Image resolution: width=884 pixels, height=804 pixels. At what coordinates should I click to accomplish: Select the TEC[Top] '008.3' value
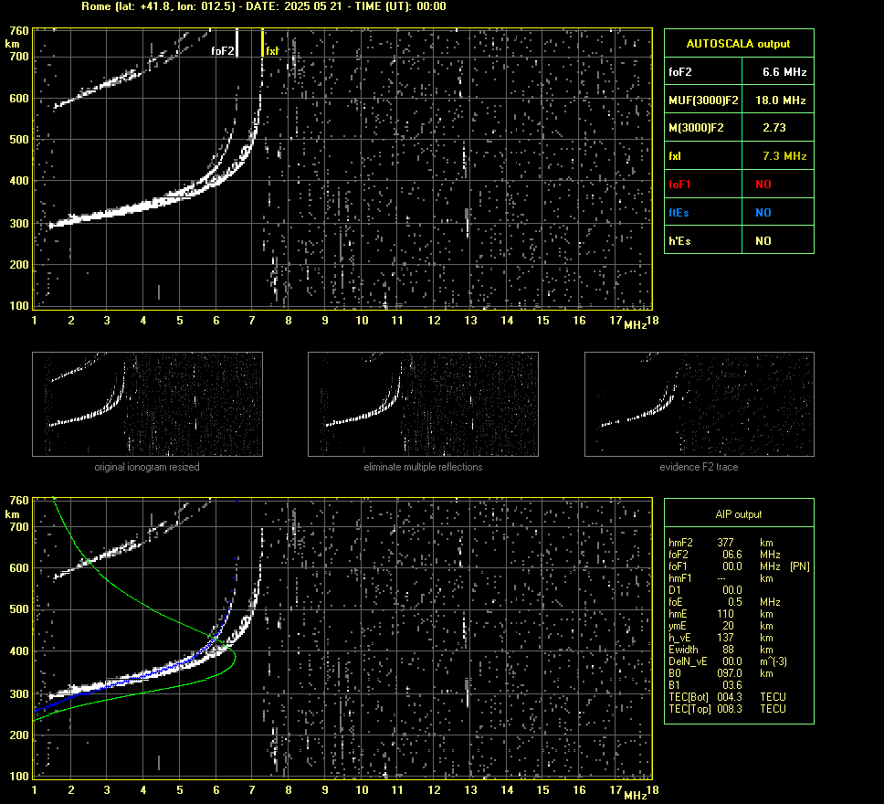[729, 708]
